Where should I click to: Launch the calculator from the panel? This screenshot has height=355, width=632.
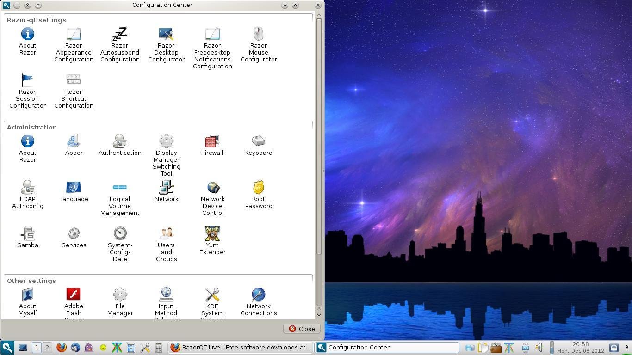[158, 348]
